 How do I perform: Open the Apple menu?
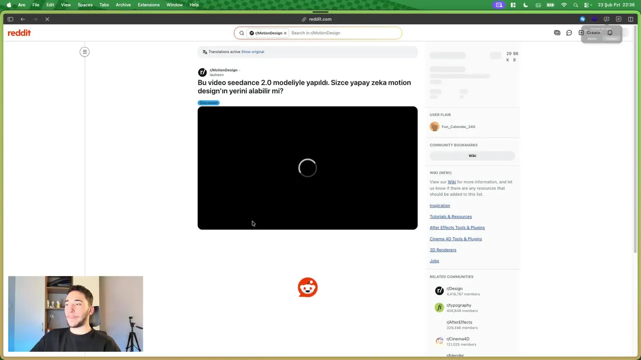point(9,5)
